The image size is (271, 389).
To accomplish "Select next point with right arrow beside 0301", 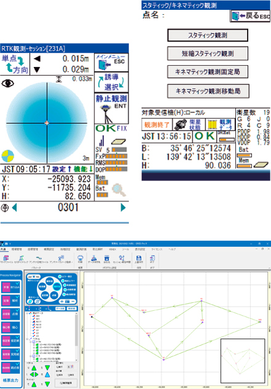I will 123,207.
